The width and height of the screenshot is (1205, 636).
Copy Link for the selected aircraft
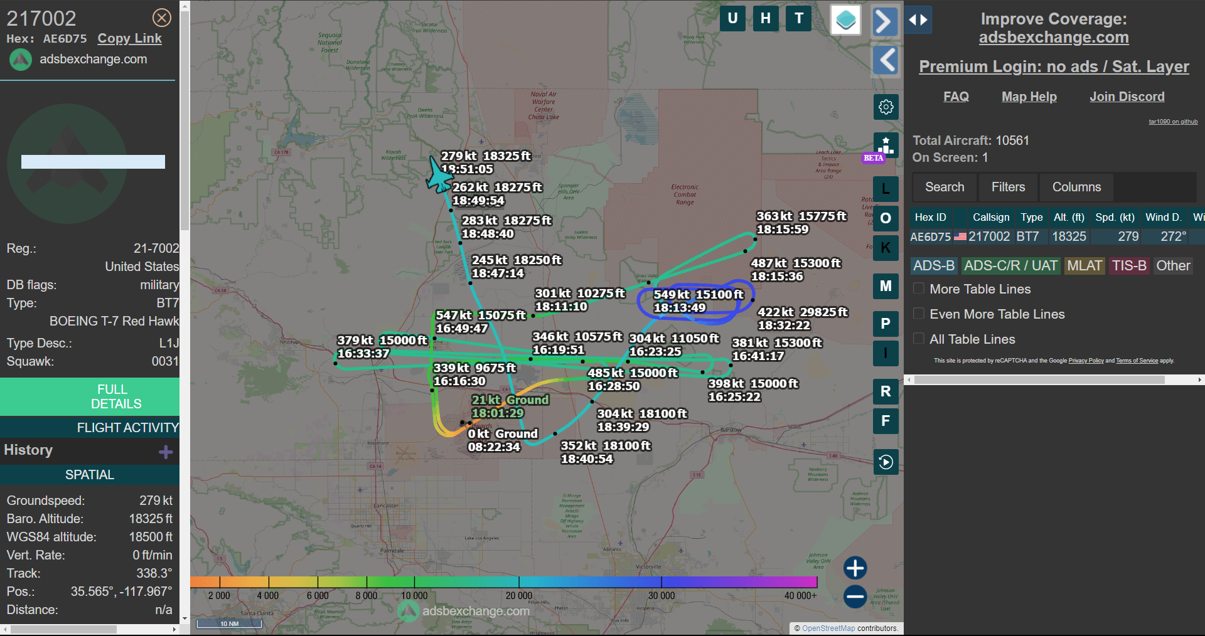(129, 38)
